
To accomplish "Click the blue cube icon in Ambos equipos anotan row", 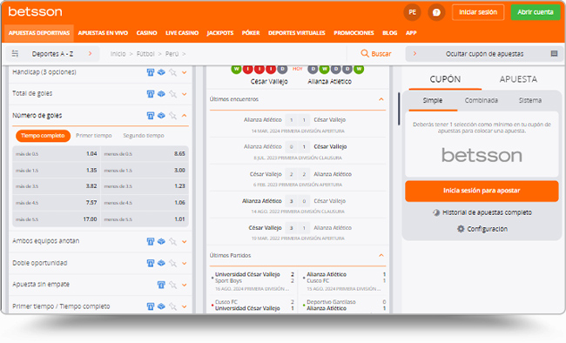I will click(161, 241).
